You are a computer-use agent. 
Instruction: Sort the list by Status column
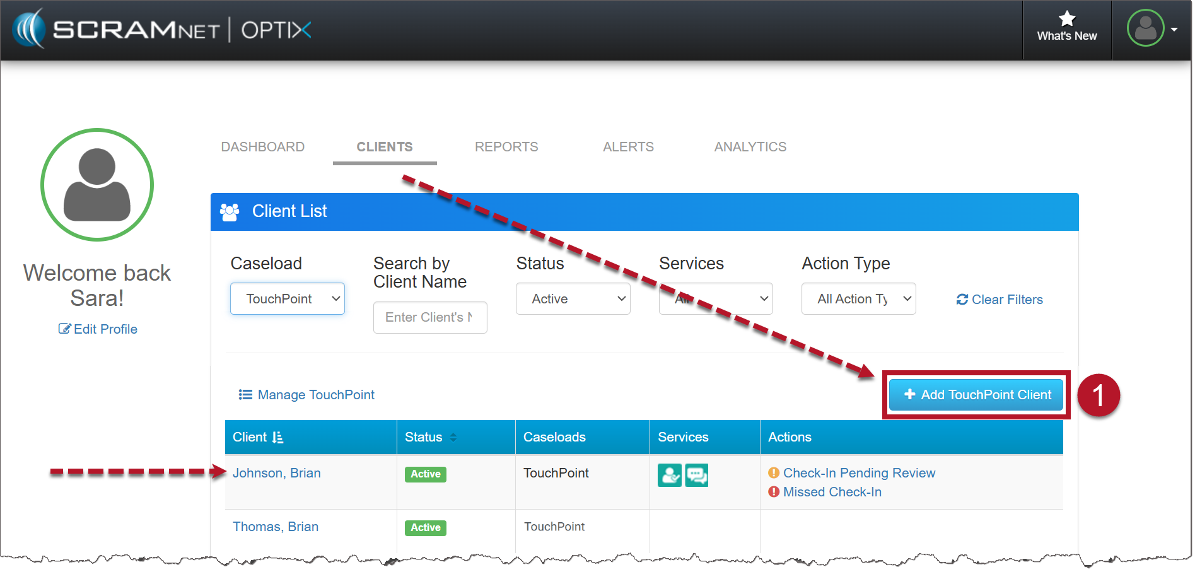point(431,437)
